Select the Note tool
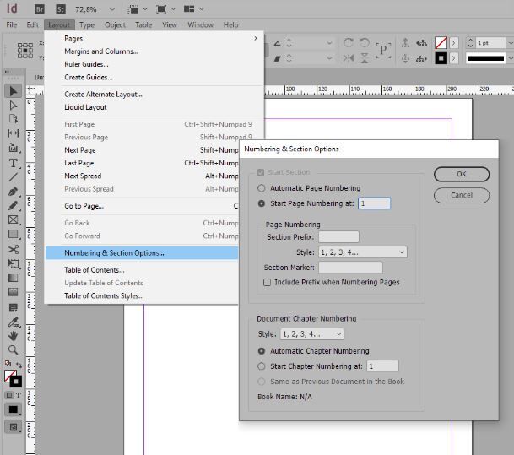 14,307
